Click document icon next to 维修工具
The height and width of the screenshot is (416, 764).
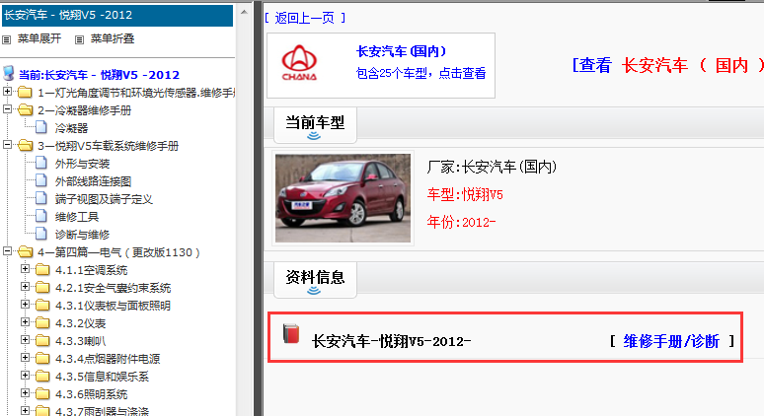click(41, 217)
